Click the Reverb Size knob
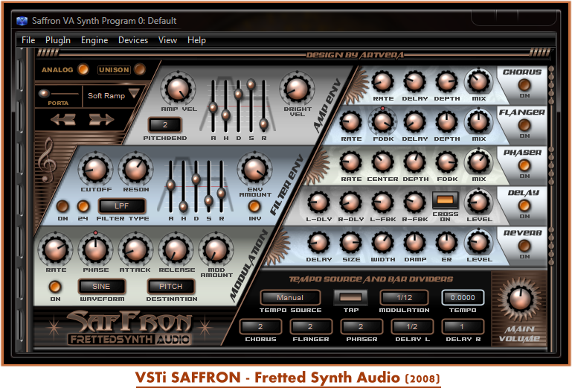Viewport: 572px width, 388px height. pyautogui.click(x=351, y=242)
